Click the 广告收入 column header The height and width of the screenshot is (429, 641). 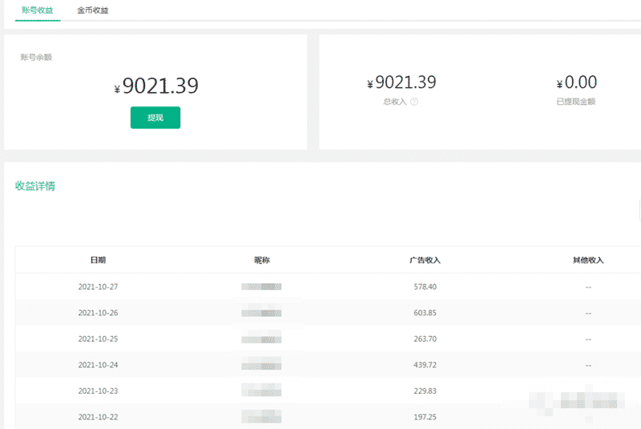425,260
